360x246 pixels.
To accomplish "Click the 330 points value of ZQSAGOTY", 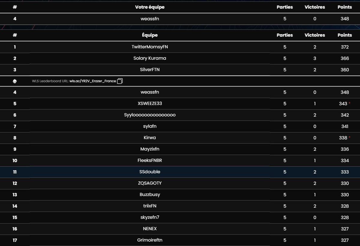I will click(345, 183).
